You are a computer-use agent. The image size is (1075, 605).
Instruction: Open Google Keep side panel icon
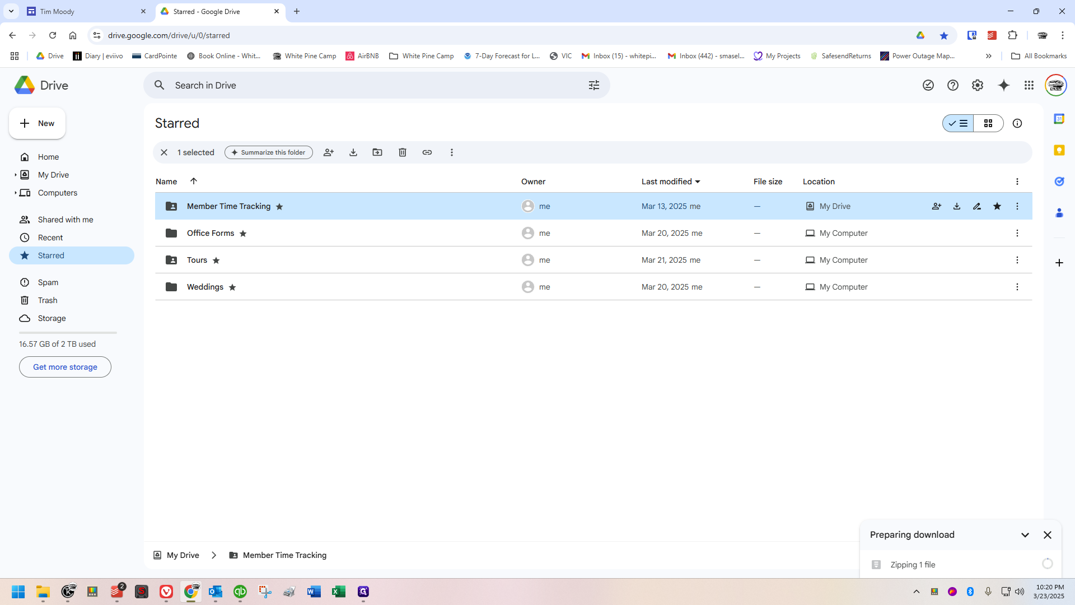(x=1059, y=150)
